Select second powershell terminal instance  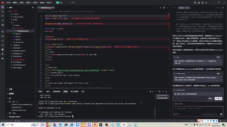(162, 98)
